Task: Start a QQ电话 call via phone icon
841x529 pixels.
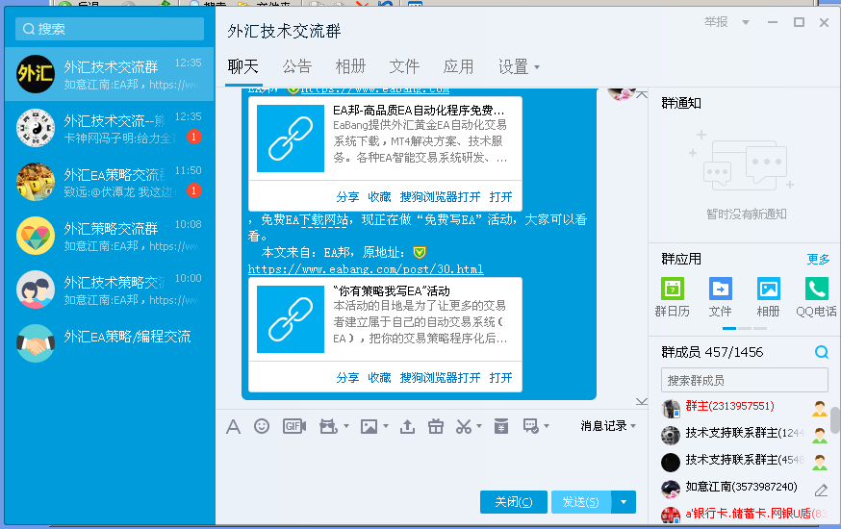Action: pos(816,289)
